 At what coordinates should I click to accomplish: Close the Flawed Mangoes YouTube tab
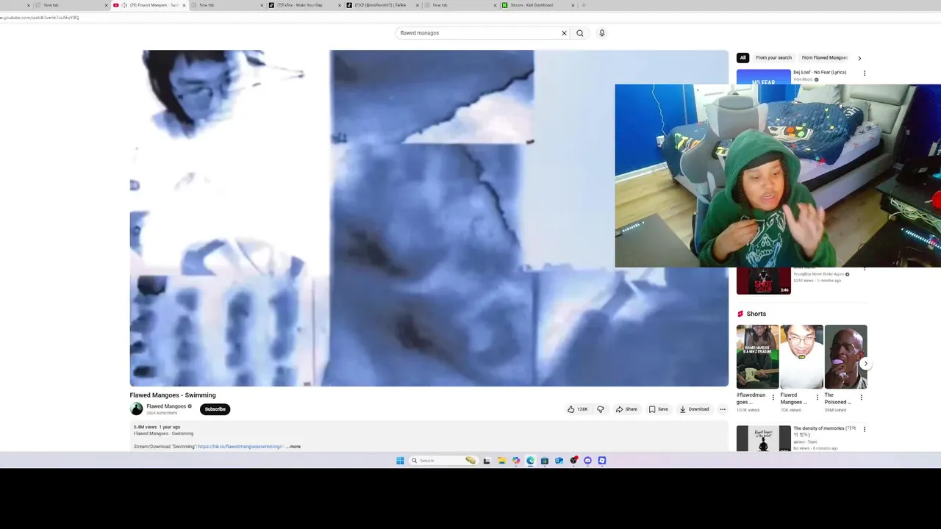(184, 5)
